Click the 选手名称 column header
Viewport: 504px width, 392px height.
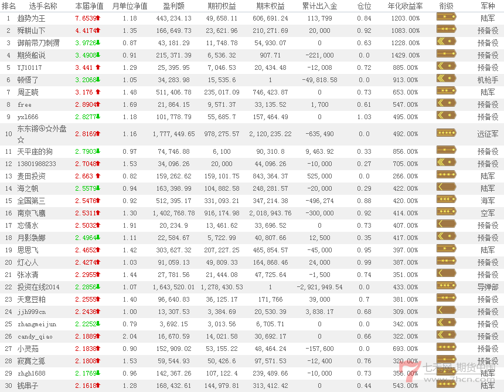(43, 6)
